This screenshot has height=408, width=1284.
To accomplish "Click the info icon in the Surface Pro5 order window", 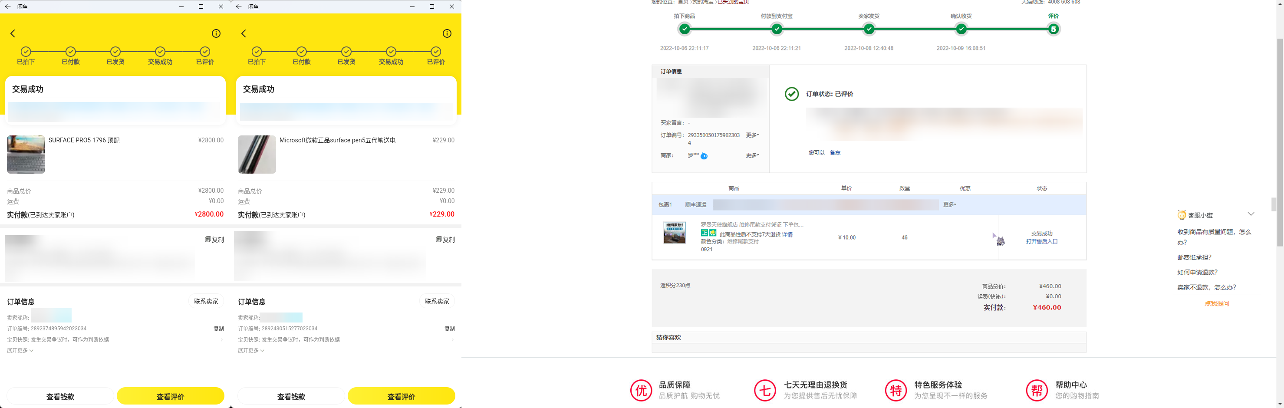I will tap(216, 33).
